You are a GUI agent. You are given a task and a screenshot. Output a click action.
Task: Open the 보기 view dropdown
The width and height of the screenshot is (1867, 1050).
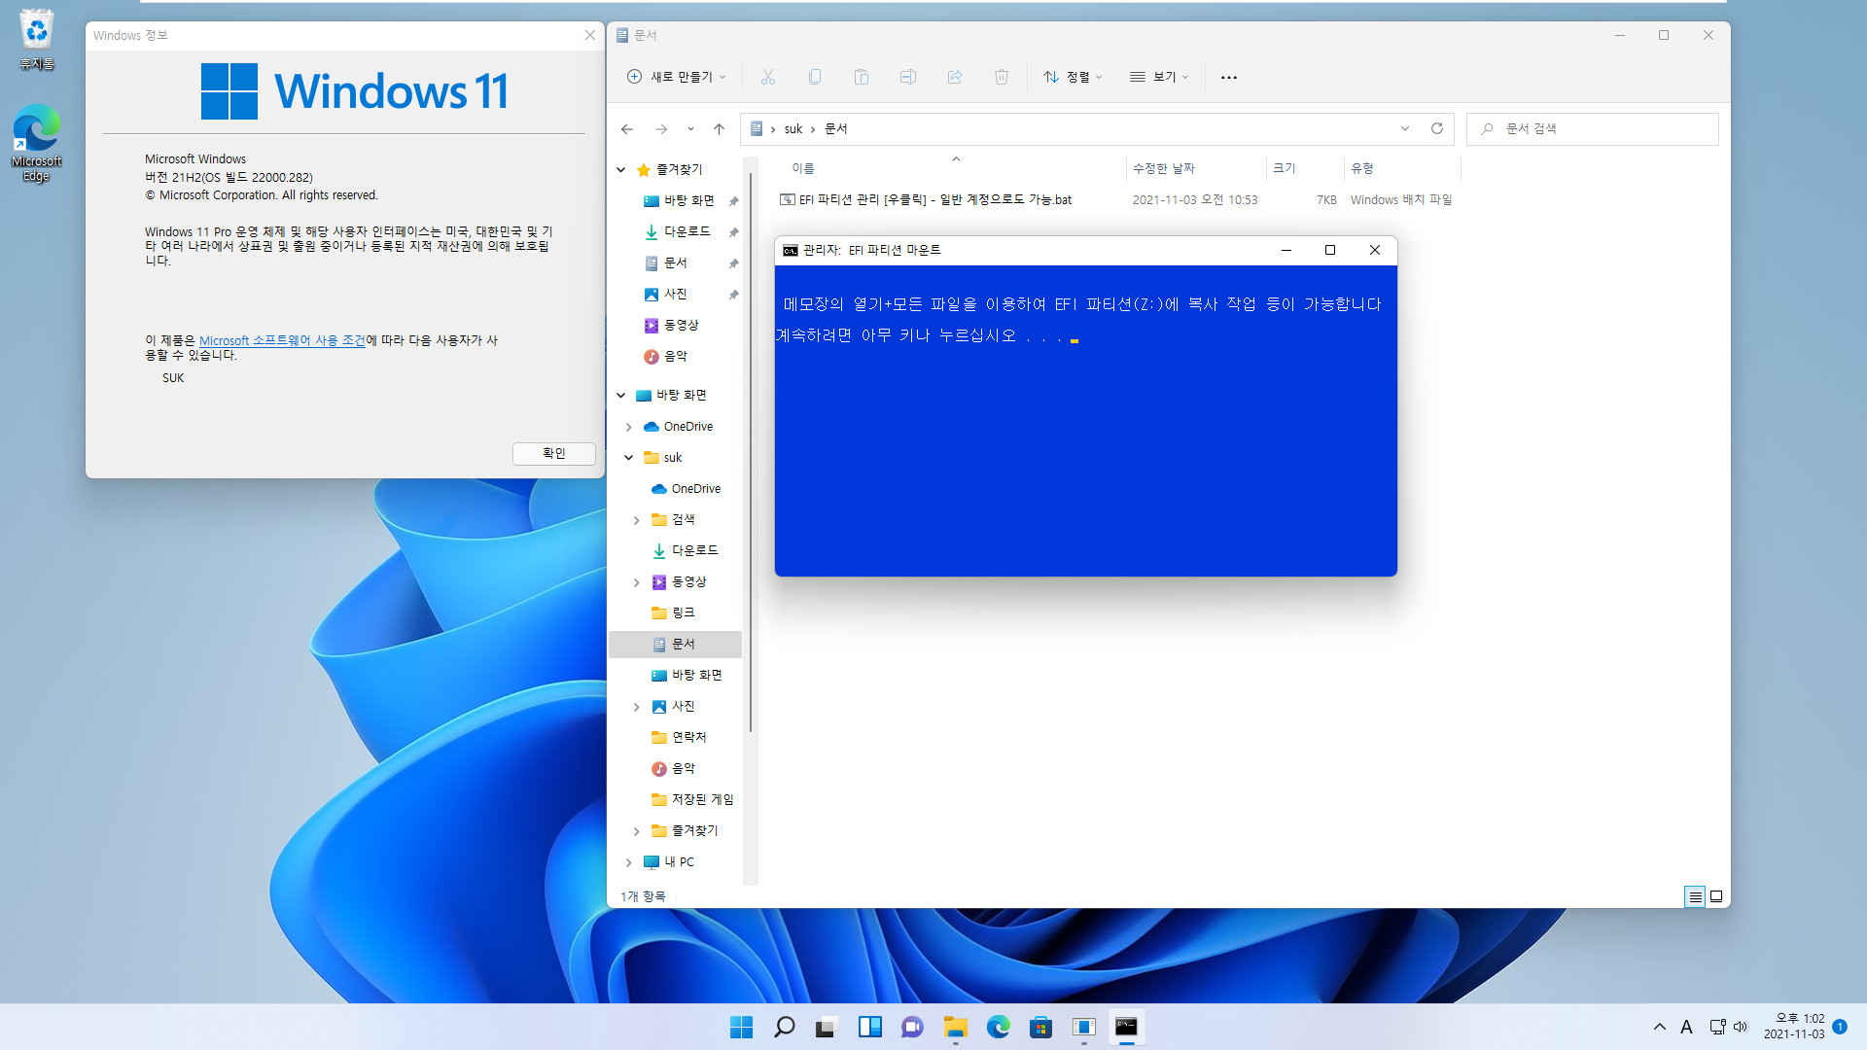point(1159,77)
